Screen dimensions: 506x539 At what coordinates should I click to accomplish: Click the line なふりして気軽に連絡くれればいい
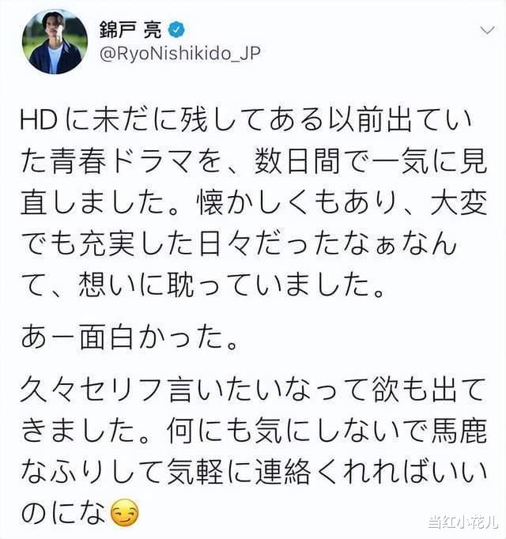(254, 472)
